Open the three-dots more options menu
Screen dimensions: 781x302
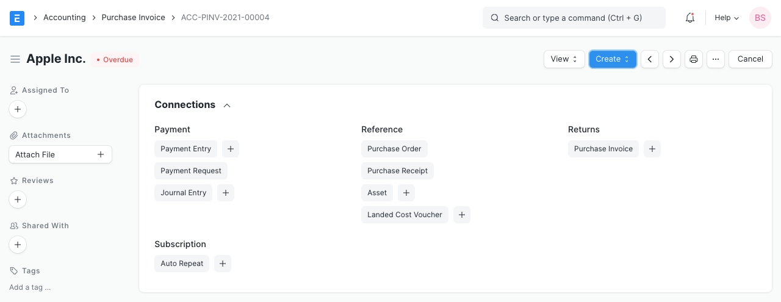click(716, 59)
